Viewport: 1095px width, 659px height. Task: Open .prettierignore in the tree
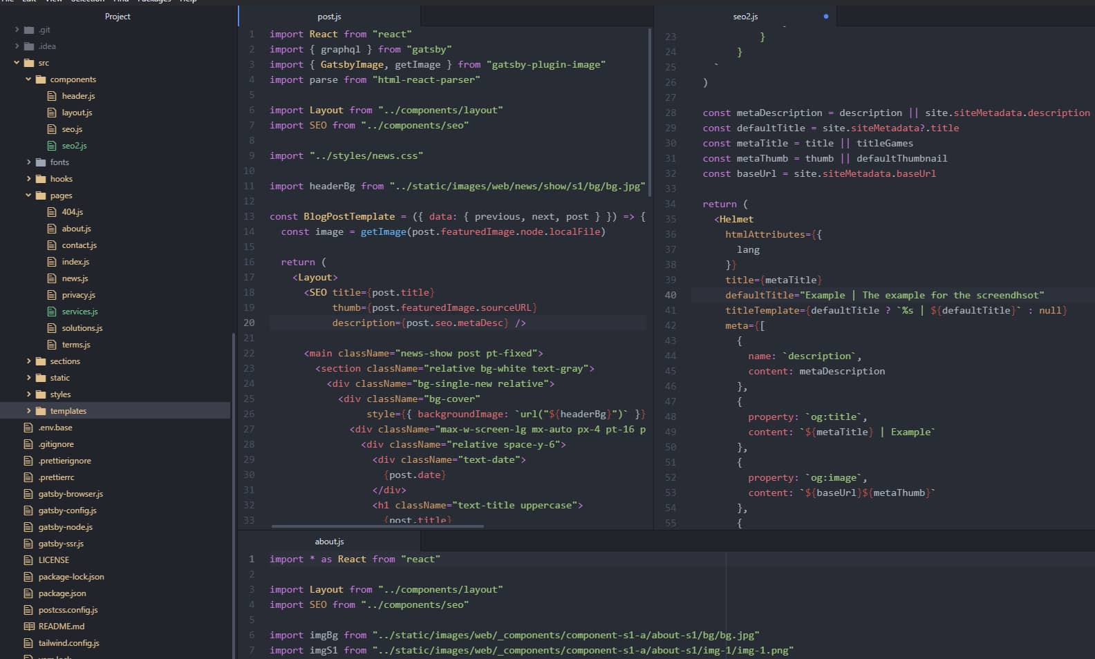tap(64, 461)
